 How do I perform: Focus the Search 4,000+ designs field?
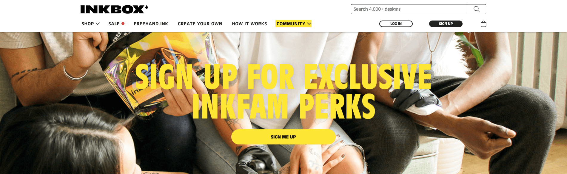pyautogui.click(x=409, y=9)
